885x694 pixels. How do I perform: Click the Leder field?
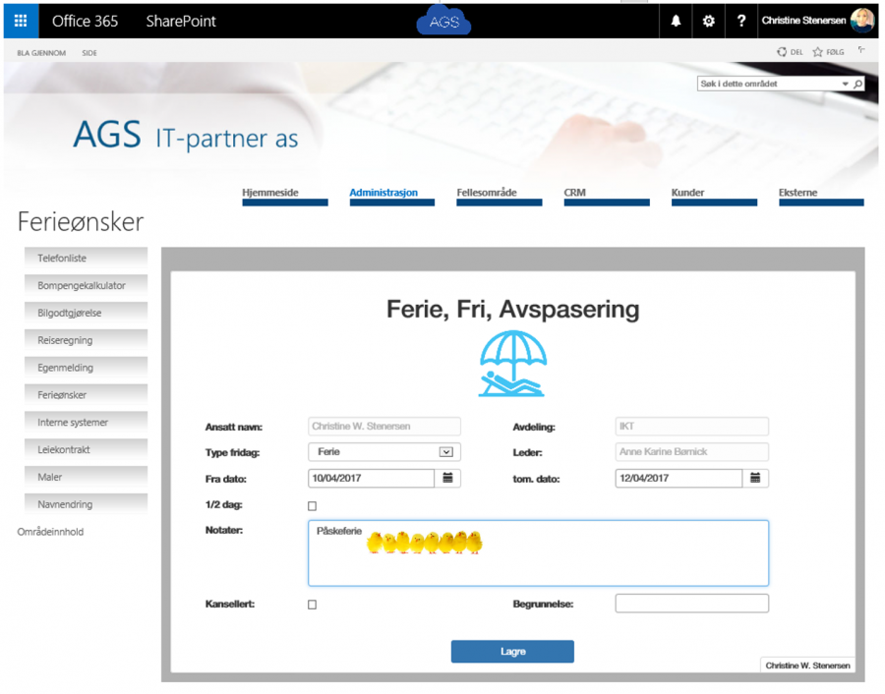[692, 452]
